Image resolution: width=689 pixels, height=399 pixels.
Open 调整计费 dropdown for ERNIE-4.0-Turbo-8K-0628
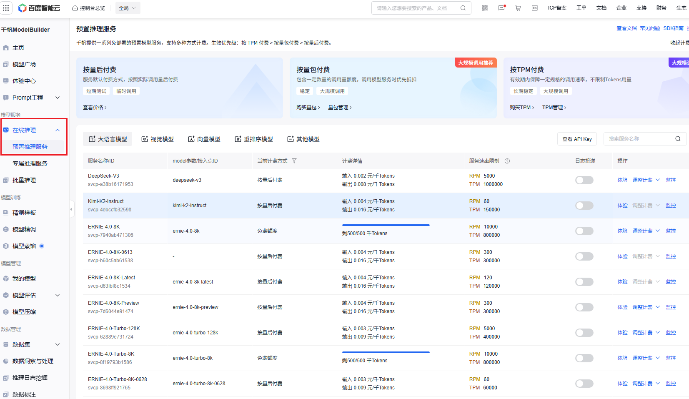646,384
